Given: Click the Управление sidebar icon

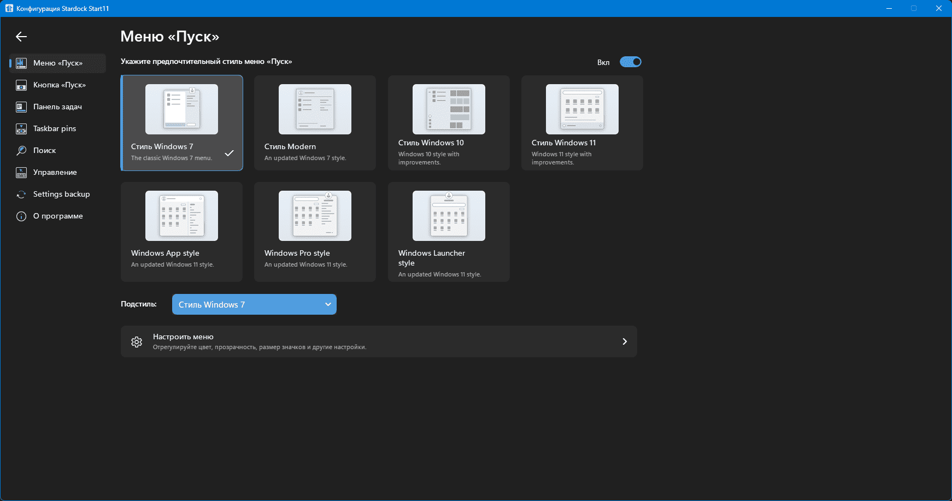Looking at the screenshot, I should [x=21, y=173].
